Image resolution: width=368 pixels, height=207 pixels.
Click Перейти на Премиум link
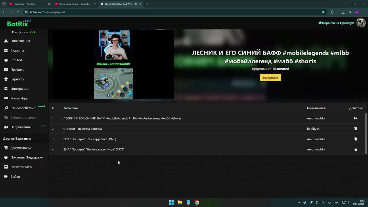pos(336,23)
